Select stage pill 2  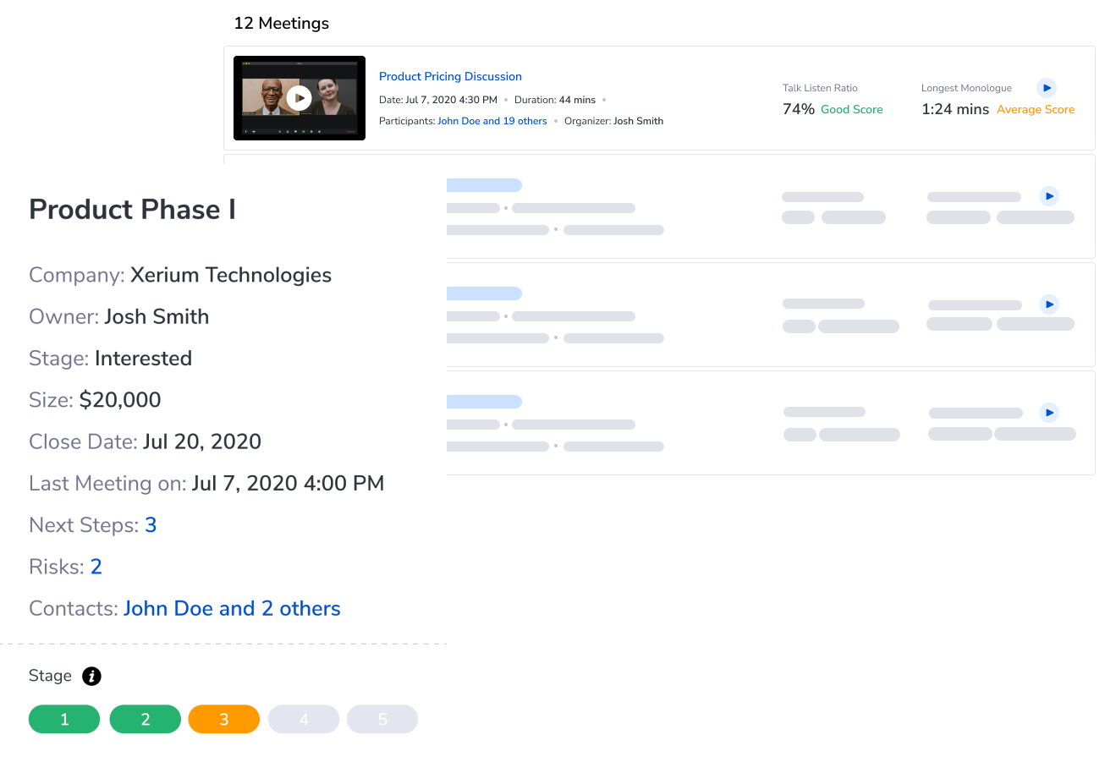click(x=145, y=719)
